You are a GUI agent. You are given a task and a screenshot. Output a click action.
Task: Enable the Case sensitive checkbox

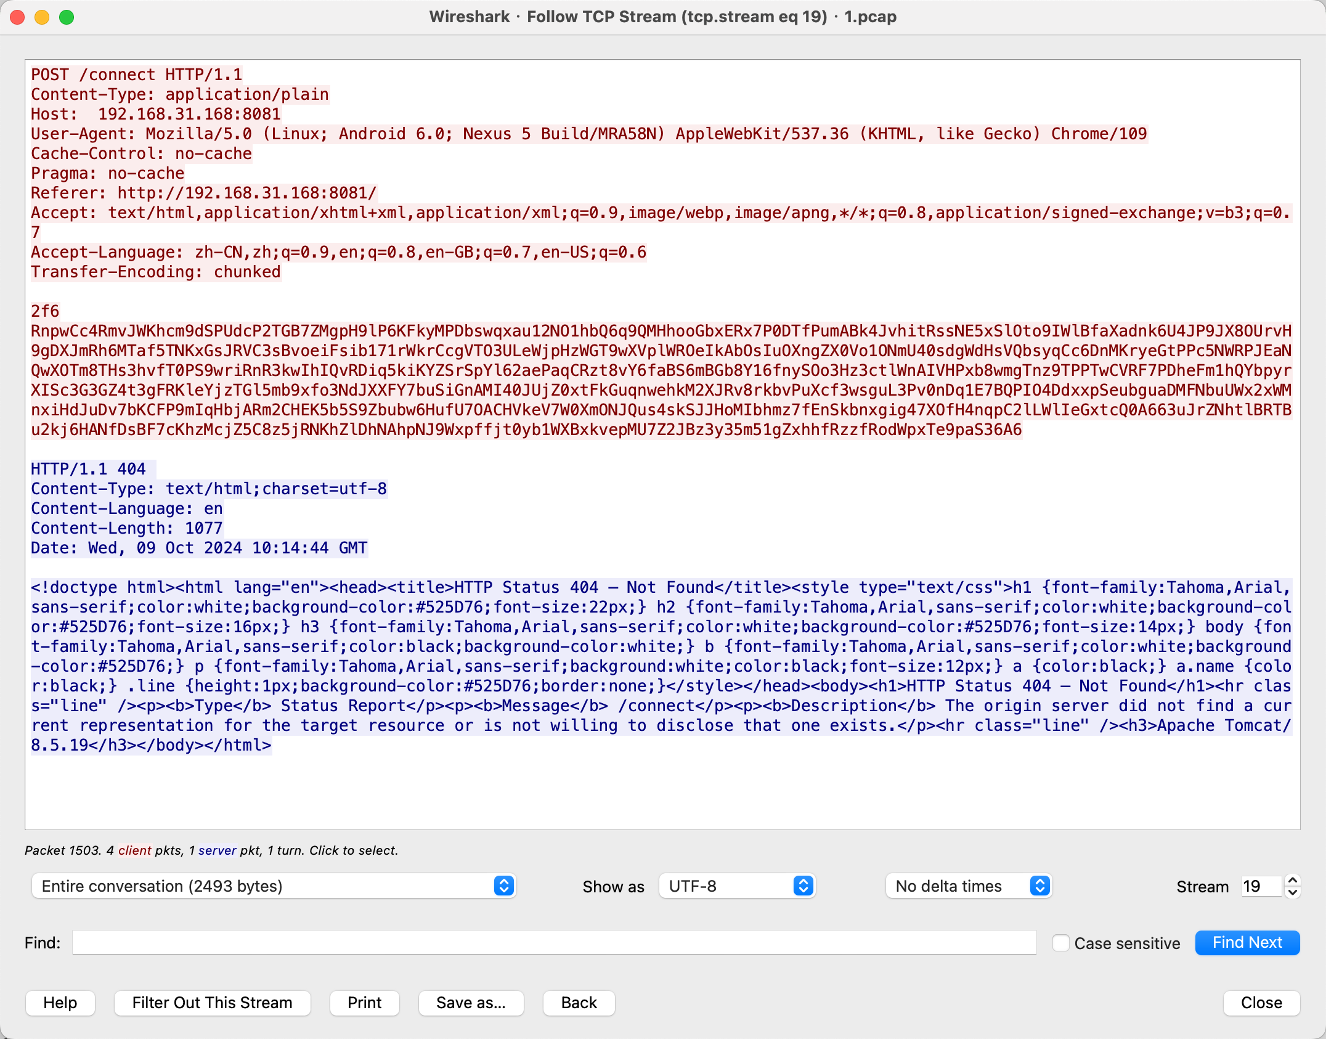click(1060, 943)
